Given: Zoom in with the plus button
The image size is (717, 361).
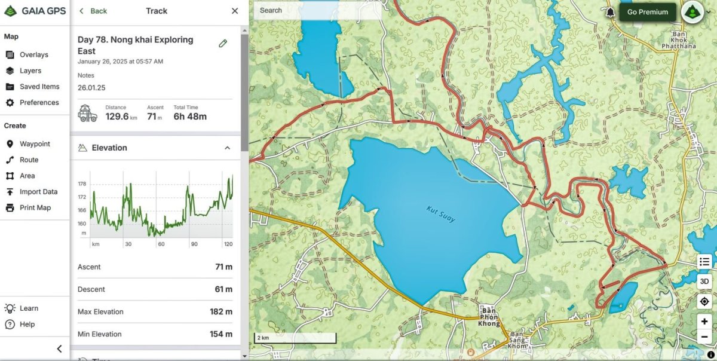Looking at the screenshot, I should click(704, 322).
